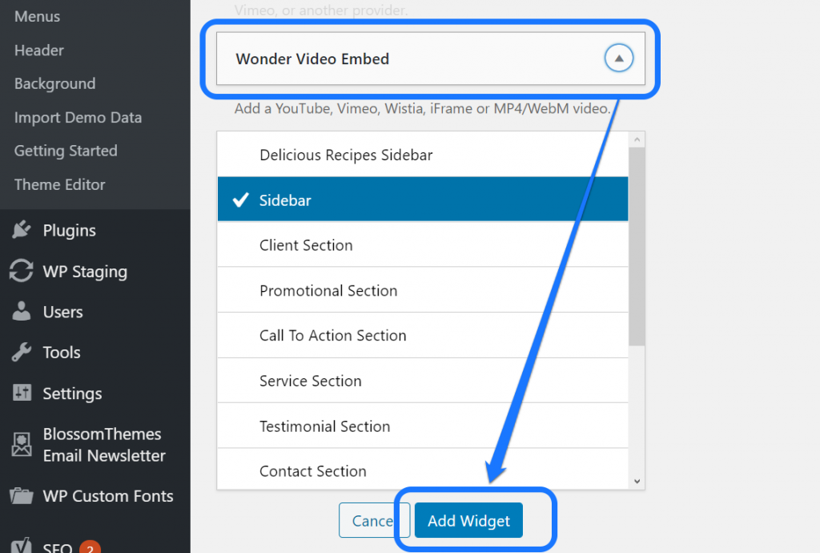The height and width of the screenshot is (553, 820).
Task: Click the Tools wrench icon
Action: tap(21, 353)
